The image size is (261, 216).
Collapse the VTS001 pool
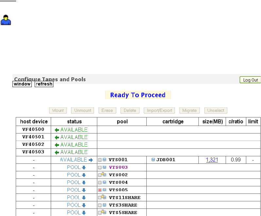pos(100,160)
